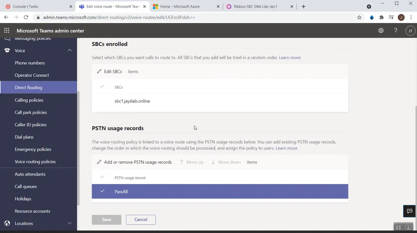Image resolution: width=417 pixels, height=233 pixels.
Task: Deselect the PassAll row checkmark
Action: pyautogui.click(x=102, y=191)
